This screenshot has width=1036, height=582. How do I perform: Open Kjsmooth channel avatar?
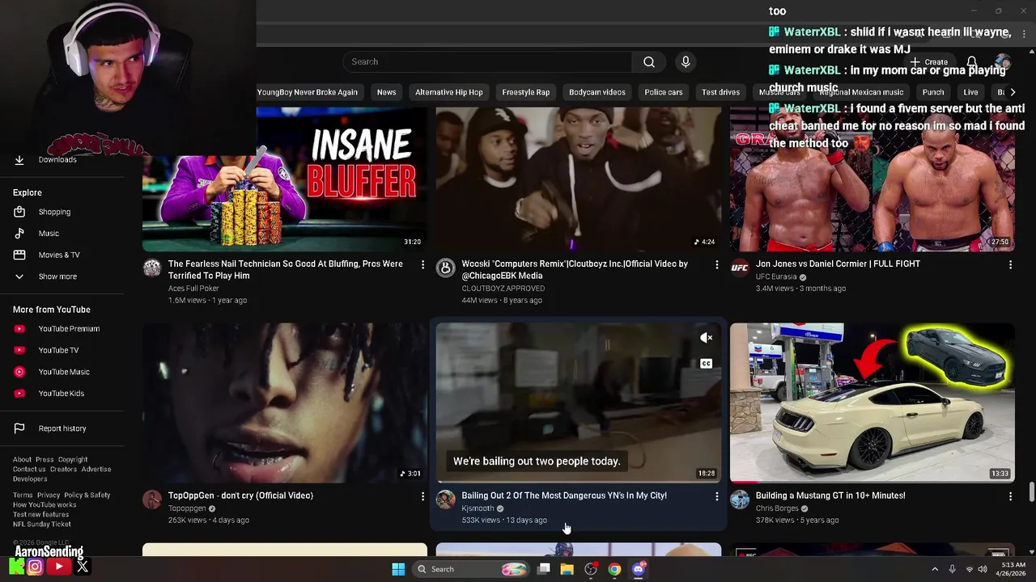(x=445, y=500)
